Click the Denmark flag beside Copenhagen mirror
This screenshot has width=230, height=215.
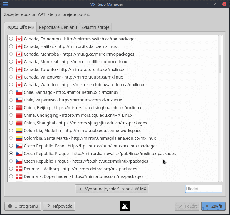(19, 176)
